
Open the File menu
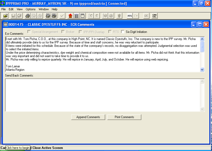(3, 9)
